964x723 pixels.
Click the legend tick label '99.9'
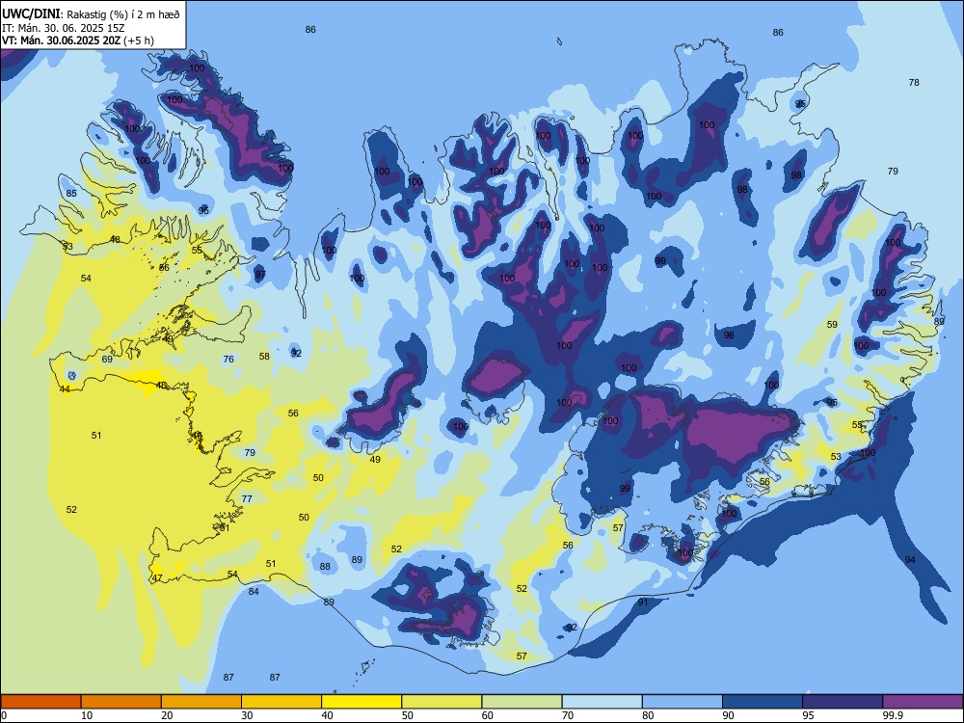pos(892,715)
